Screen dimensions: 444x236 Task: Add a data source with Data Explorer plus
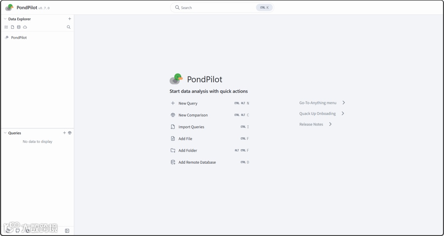click(69, 19)
